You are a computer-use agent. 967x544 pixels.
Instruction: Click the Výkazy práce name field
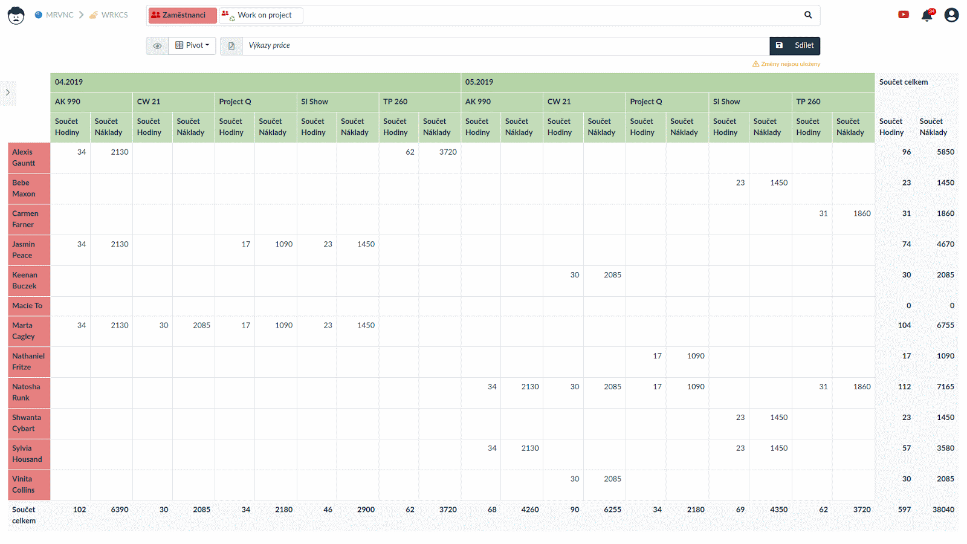click(x=506, y=46)
